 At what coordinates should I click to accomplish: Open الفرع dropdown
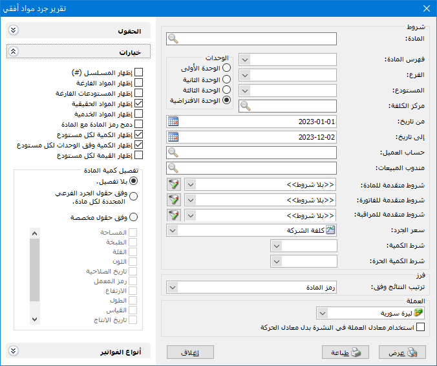tap(245, 75)
